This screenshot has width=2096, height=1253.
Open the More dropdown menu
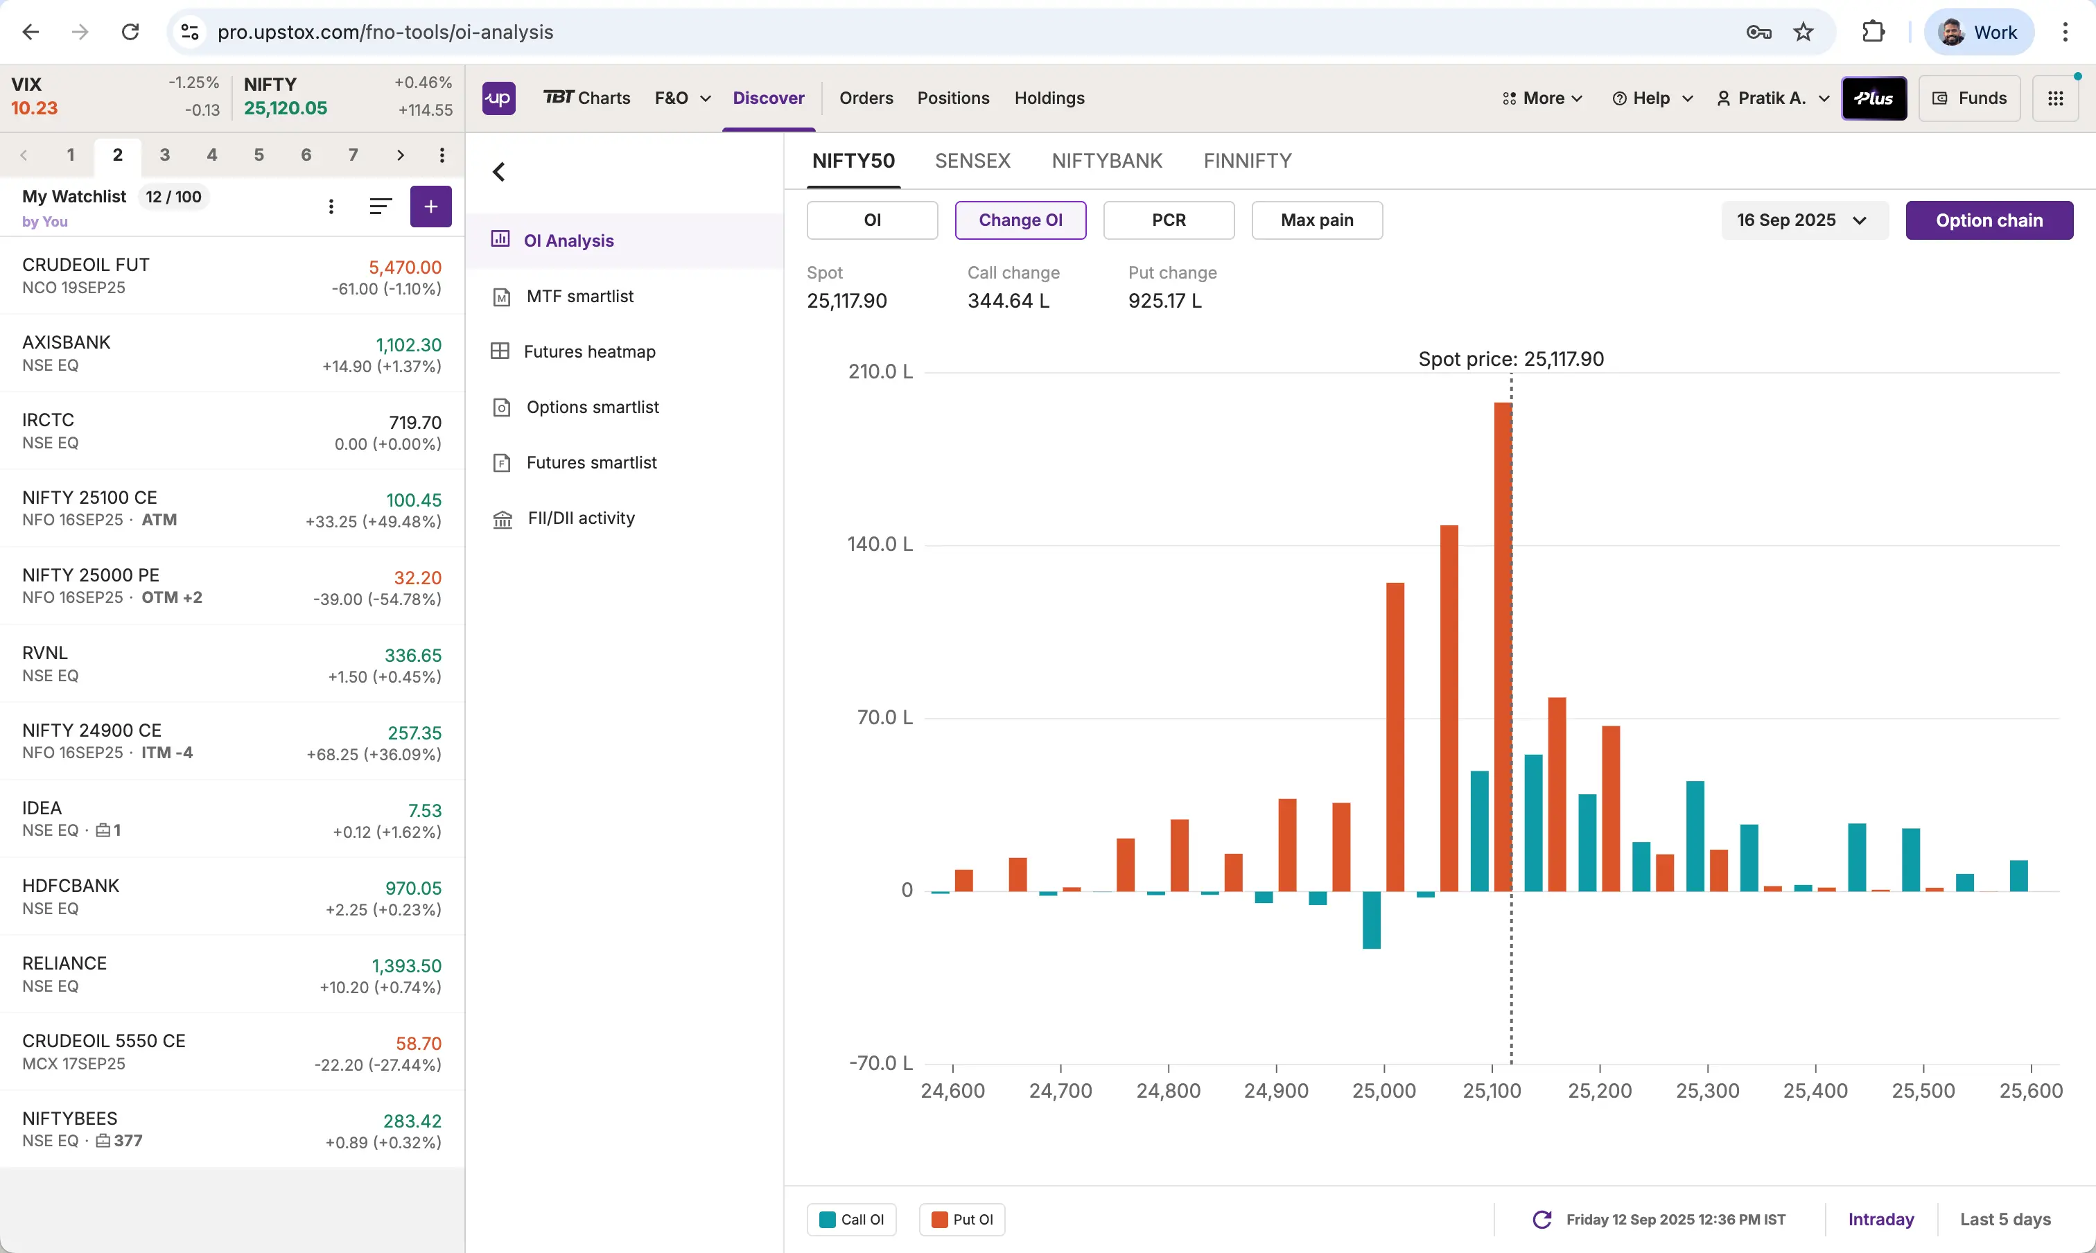(x=1542, y=98)
